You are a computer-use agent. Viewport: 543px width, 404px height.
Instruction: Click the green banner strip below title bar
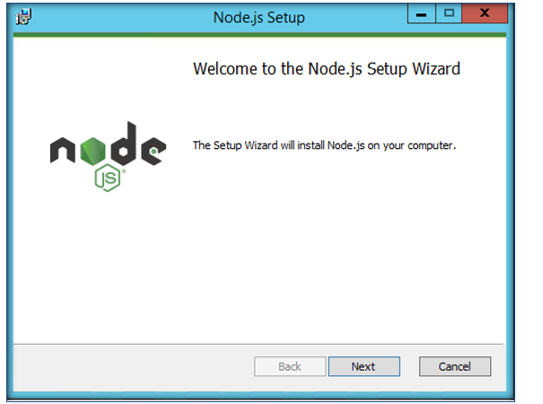pyautogui.click(x=259, y=35)
